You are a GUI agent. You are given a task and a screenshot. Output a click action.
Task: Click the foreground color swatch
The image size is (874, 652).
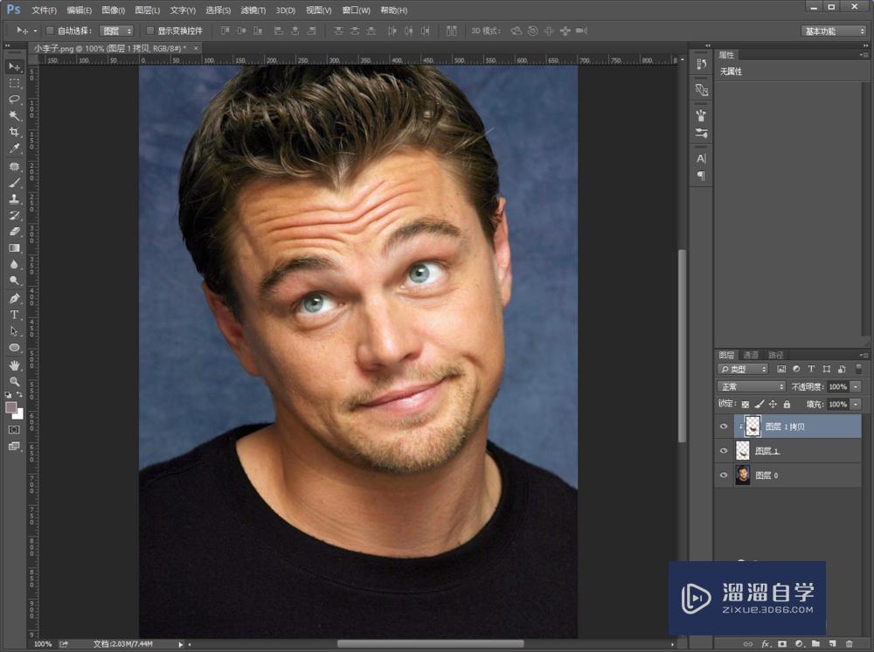pos(11,407)
